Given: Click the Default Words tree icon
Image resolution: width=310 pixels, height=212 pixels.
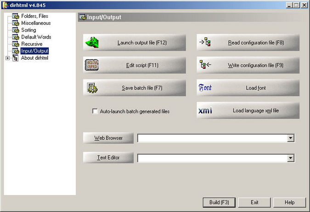Looking at the screenshot, I should click(x=16, y=37).
